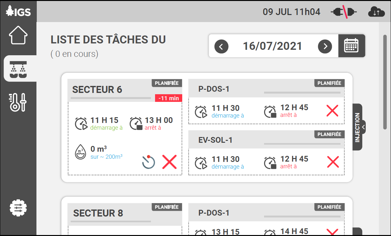
Task: Go to next date
Action: (x=325, y=46)
